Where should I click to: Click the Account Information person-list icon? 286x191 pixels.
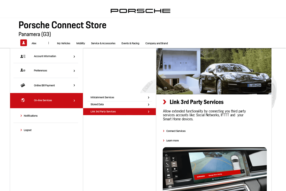(23, 56)
